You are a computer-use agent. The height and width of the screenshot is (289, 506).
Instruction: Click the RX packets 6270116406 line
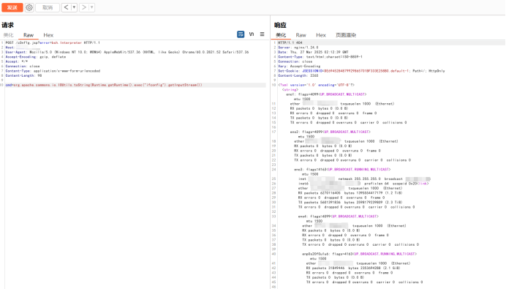[350, 192]
